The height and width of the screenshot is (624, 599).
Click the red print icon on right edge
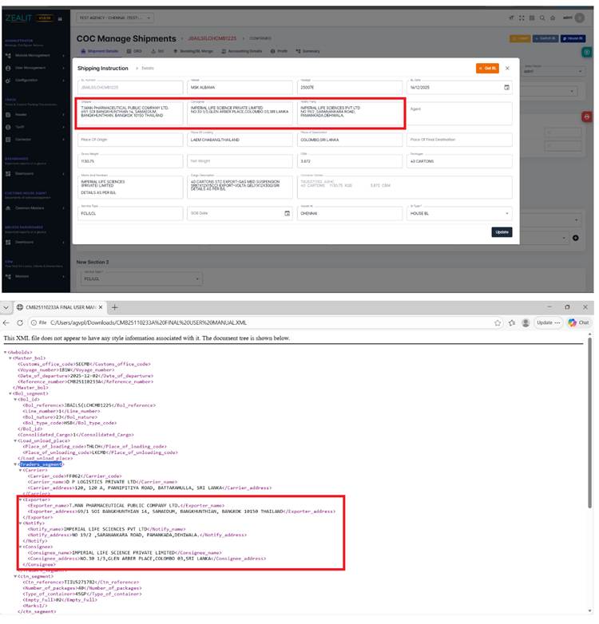pyautogui.click(x=586, y=117)
